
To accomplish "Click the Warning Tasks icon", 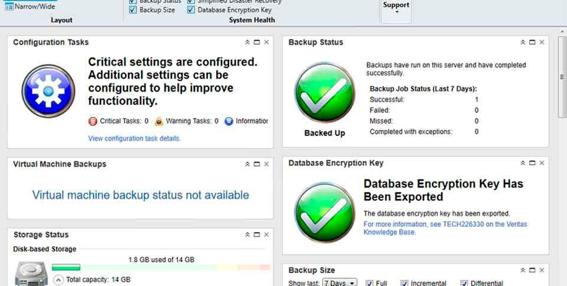I will (x=159, y=121).
